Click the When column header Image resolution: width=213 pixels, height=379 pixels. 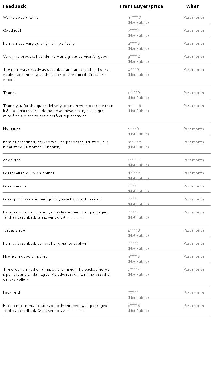pos(193,6)
